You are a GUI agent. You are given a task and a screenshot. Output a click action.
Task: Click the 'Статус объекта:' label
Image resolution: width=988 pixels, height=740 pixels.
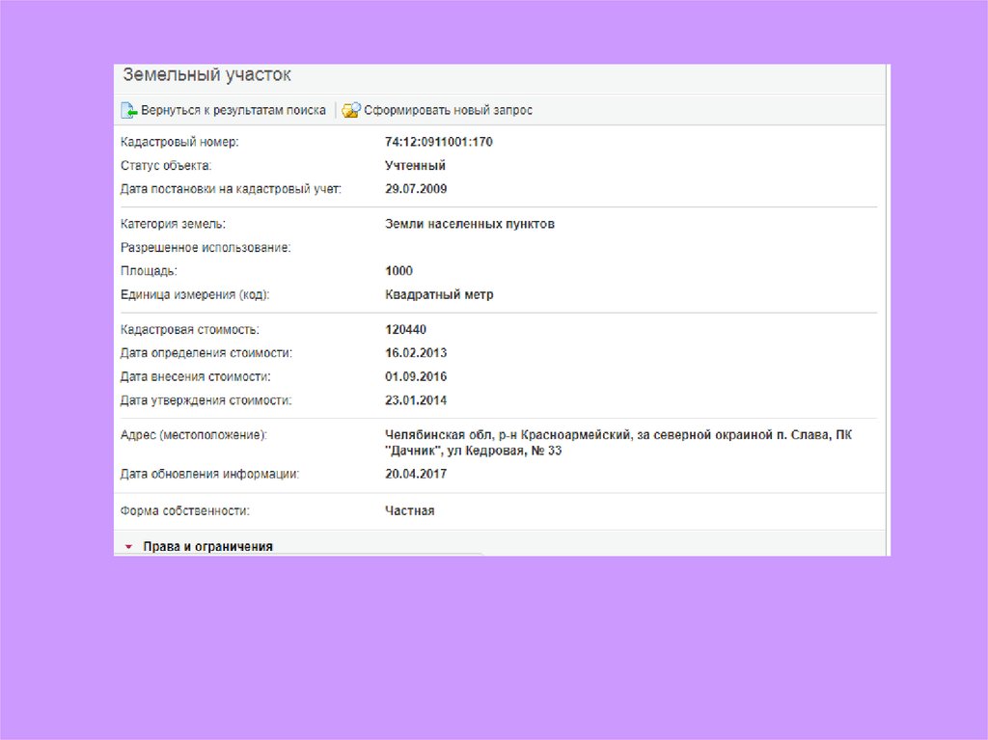tap(166, 166)
